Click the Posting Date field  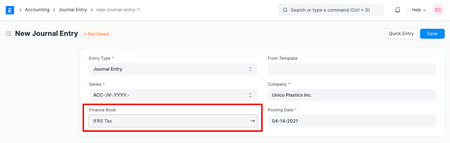352,121
